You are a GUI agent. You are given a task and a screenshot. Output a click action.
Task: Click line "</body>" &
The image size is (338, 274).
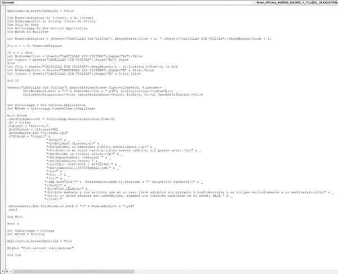tap(57, 185)
